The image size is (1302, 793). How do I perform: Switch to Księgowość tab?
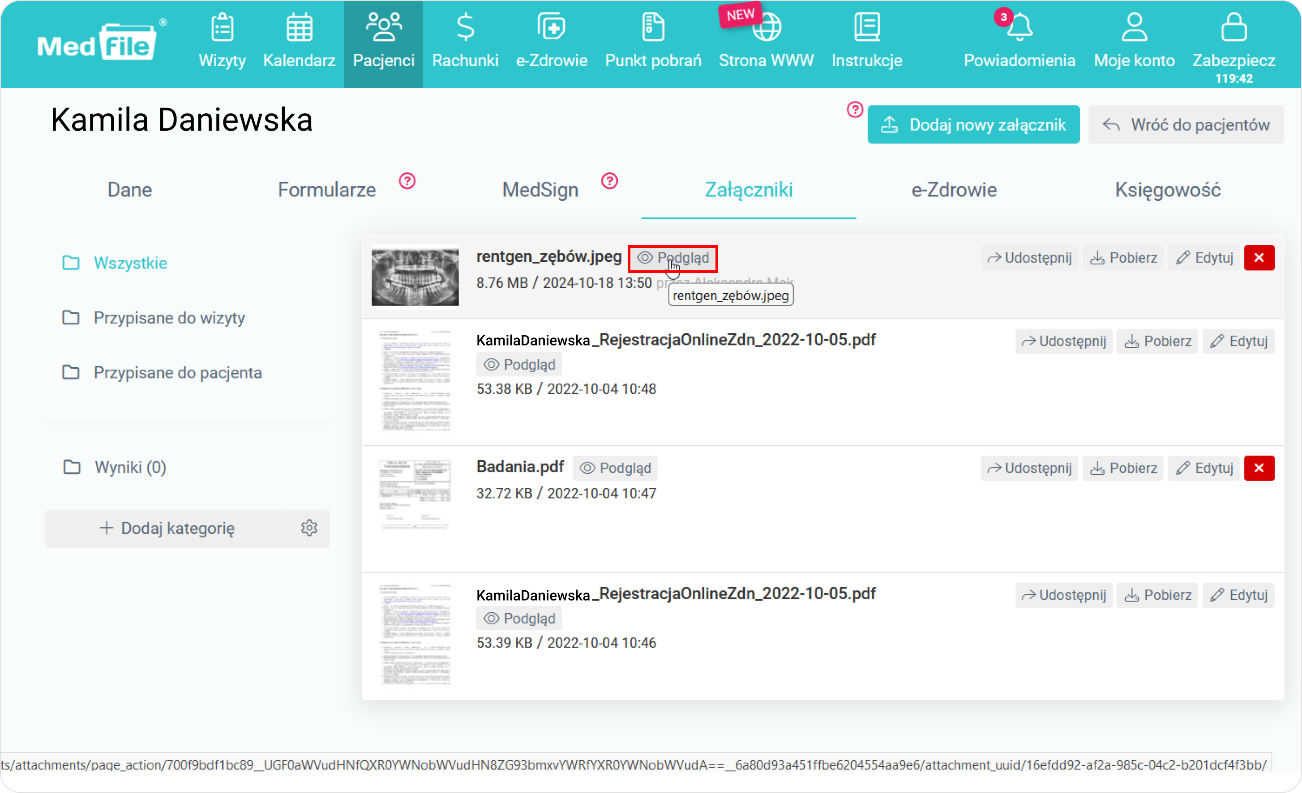coord(1167,191)
